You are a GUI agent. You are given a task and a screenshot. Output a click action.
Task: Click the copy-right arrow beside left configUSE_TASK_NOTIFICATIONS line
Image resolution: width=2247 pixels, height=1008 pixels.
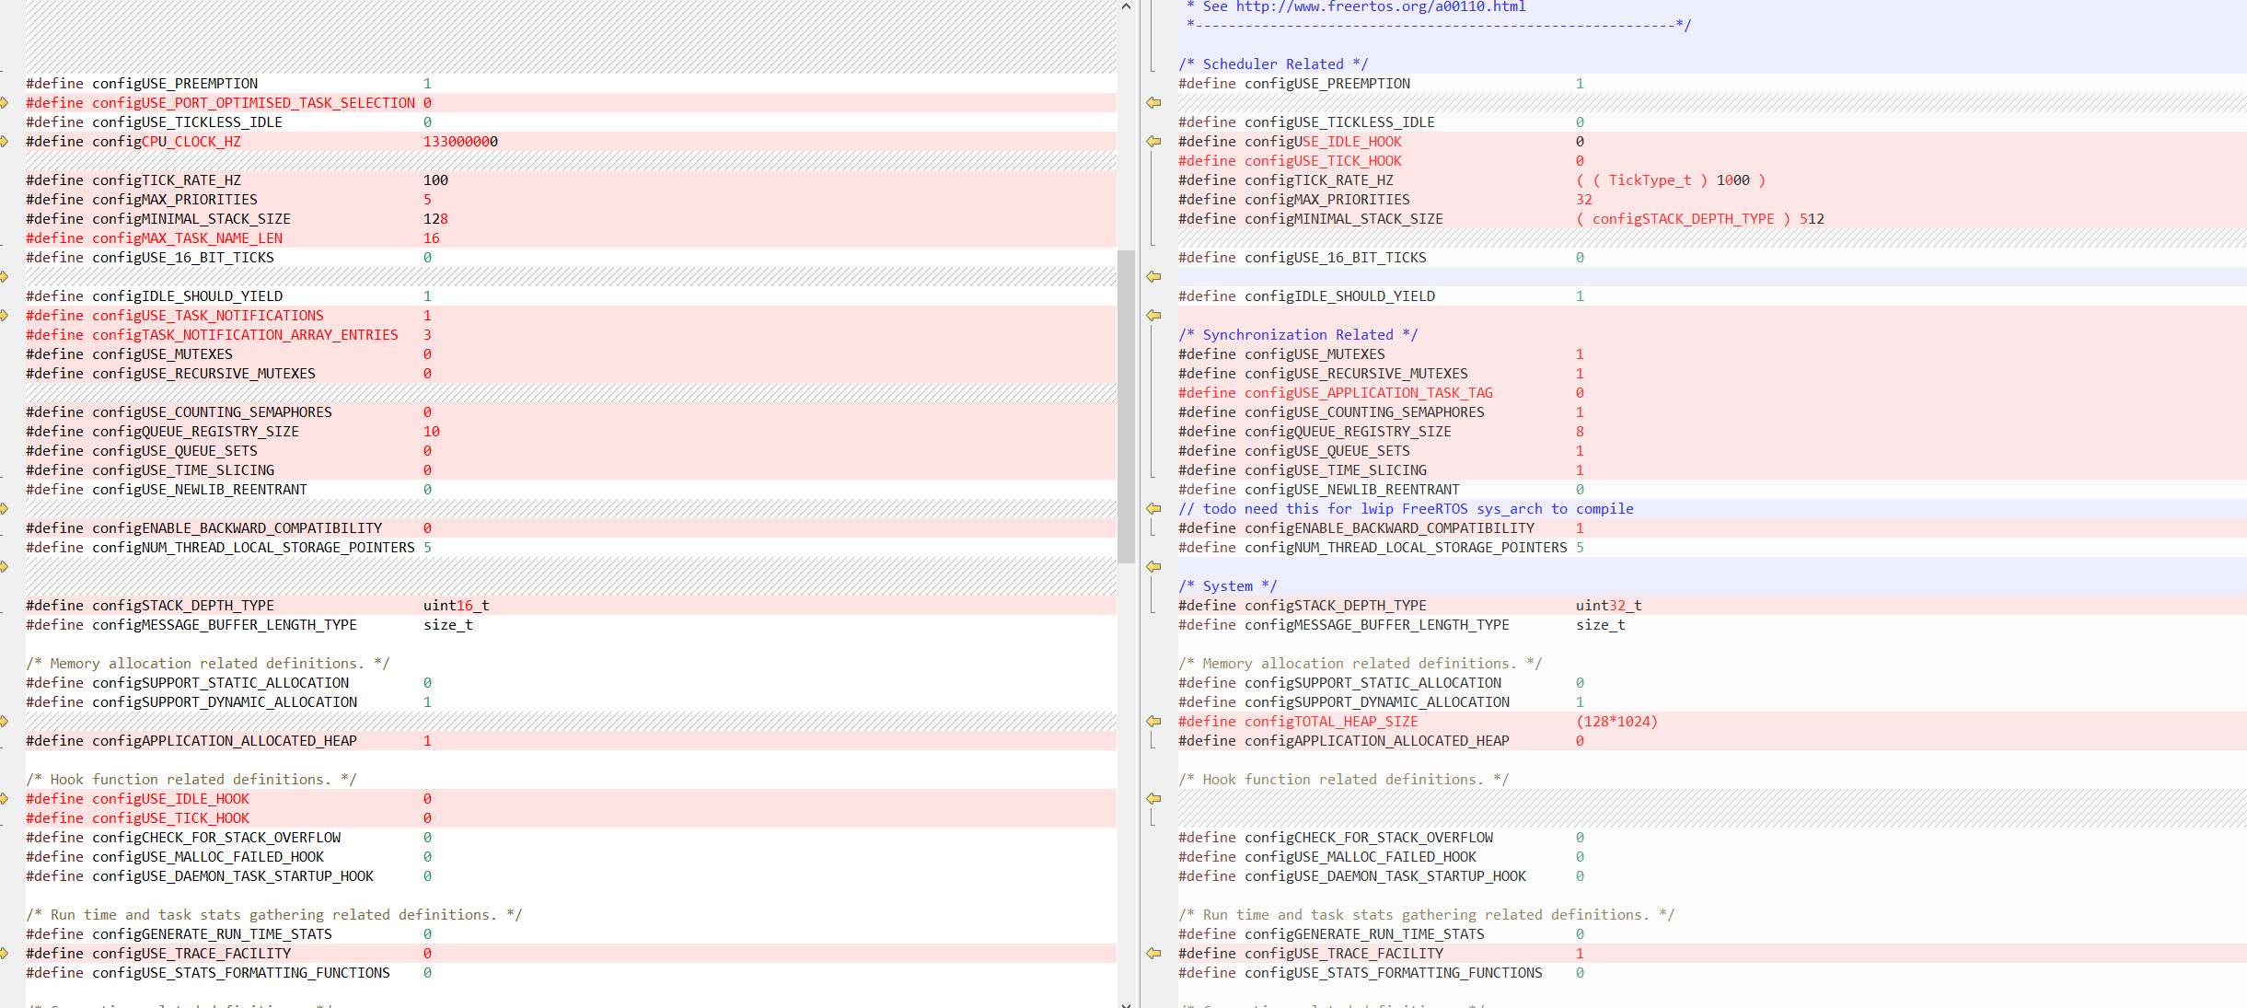[x=5, y=315]
